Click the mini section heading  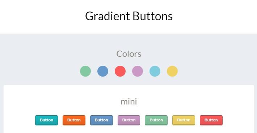[129, 102]
